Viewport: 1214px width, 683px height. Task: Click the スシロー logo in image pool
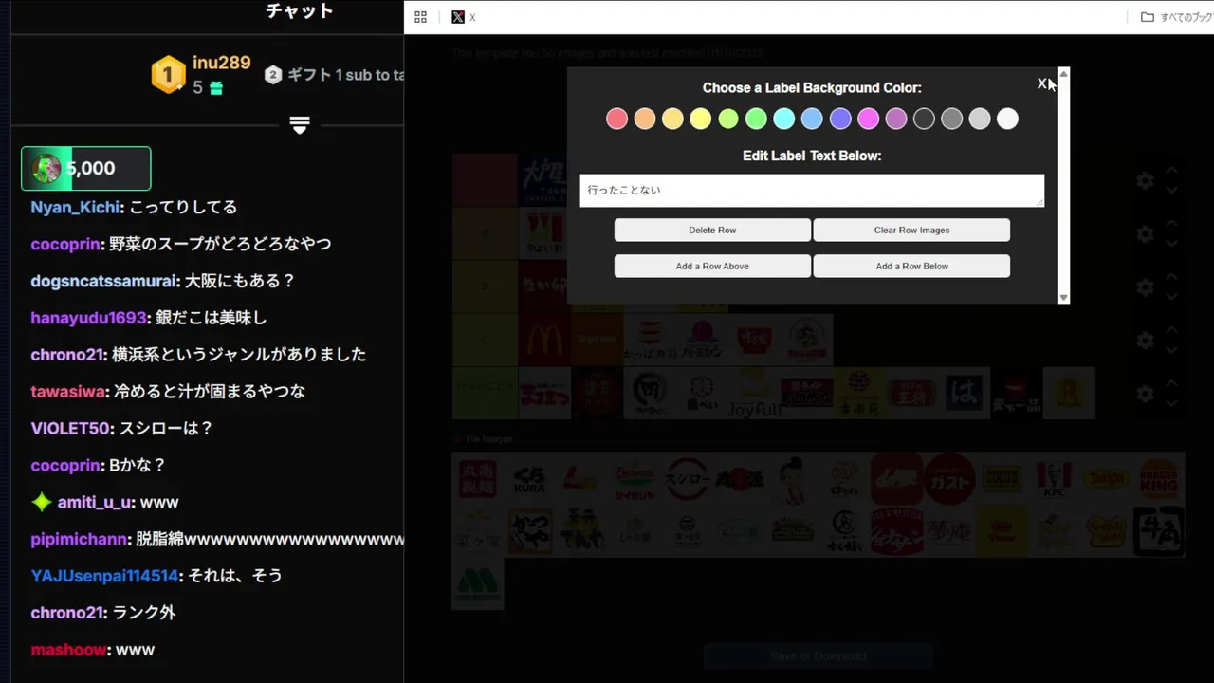(688, 479)
